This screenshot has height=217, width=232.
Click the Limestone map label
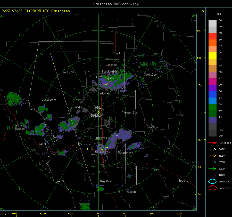click(x=49, y=100)
